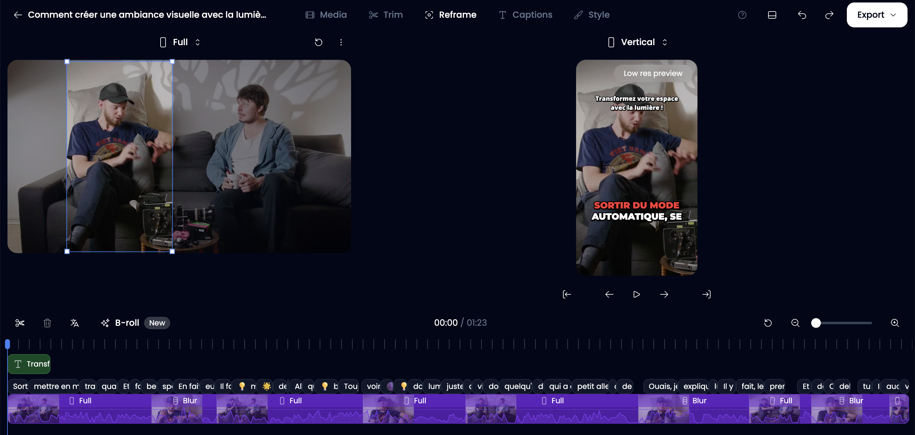Image resolution: width=915 pixels, height=435 pixels.
Task: Click the scissors split icon above the timeline
Action: click(x=20, y=323)
